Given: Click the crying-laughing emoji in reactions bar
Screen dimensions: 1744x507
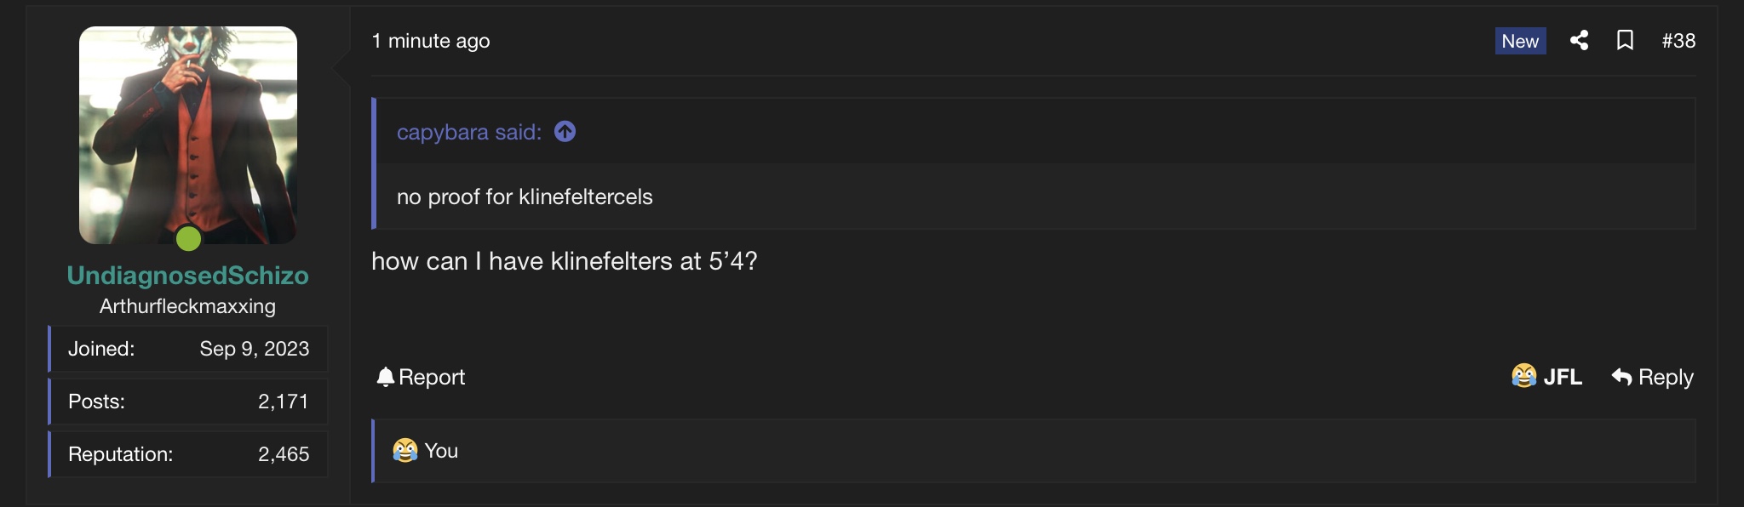Looking at the screenshot, I should 405,450.
